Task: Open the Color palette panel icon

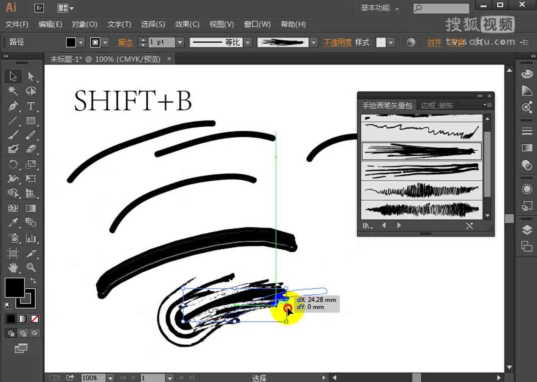Action: coord(527,74)
